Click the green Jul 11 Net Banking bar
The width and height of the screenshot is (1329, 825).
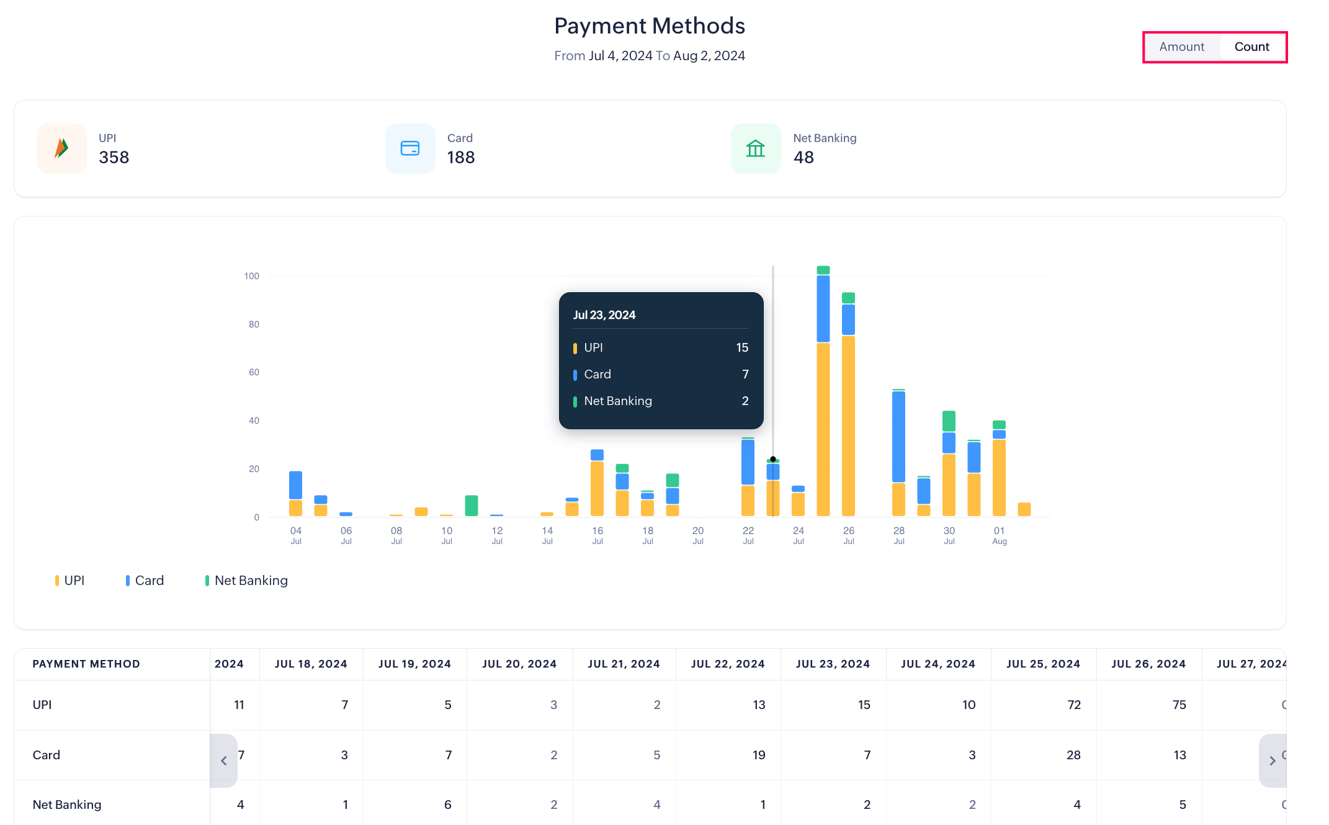click(472, 506)
